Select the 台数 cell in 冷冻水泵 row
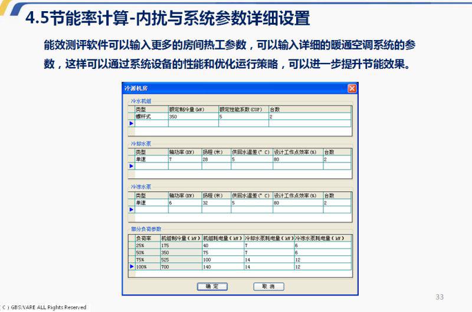Viewport: 472px width, 312px height. point(337,203)
